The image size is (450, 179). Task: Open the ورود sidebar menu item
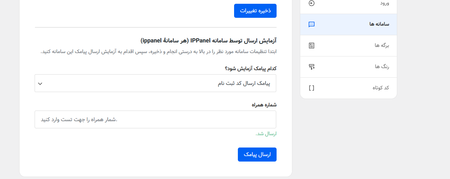(x=384, y=3)
